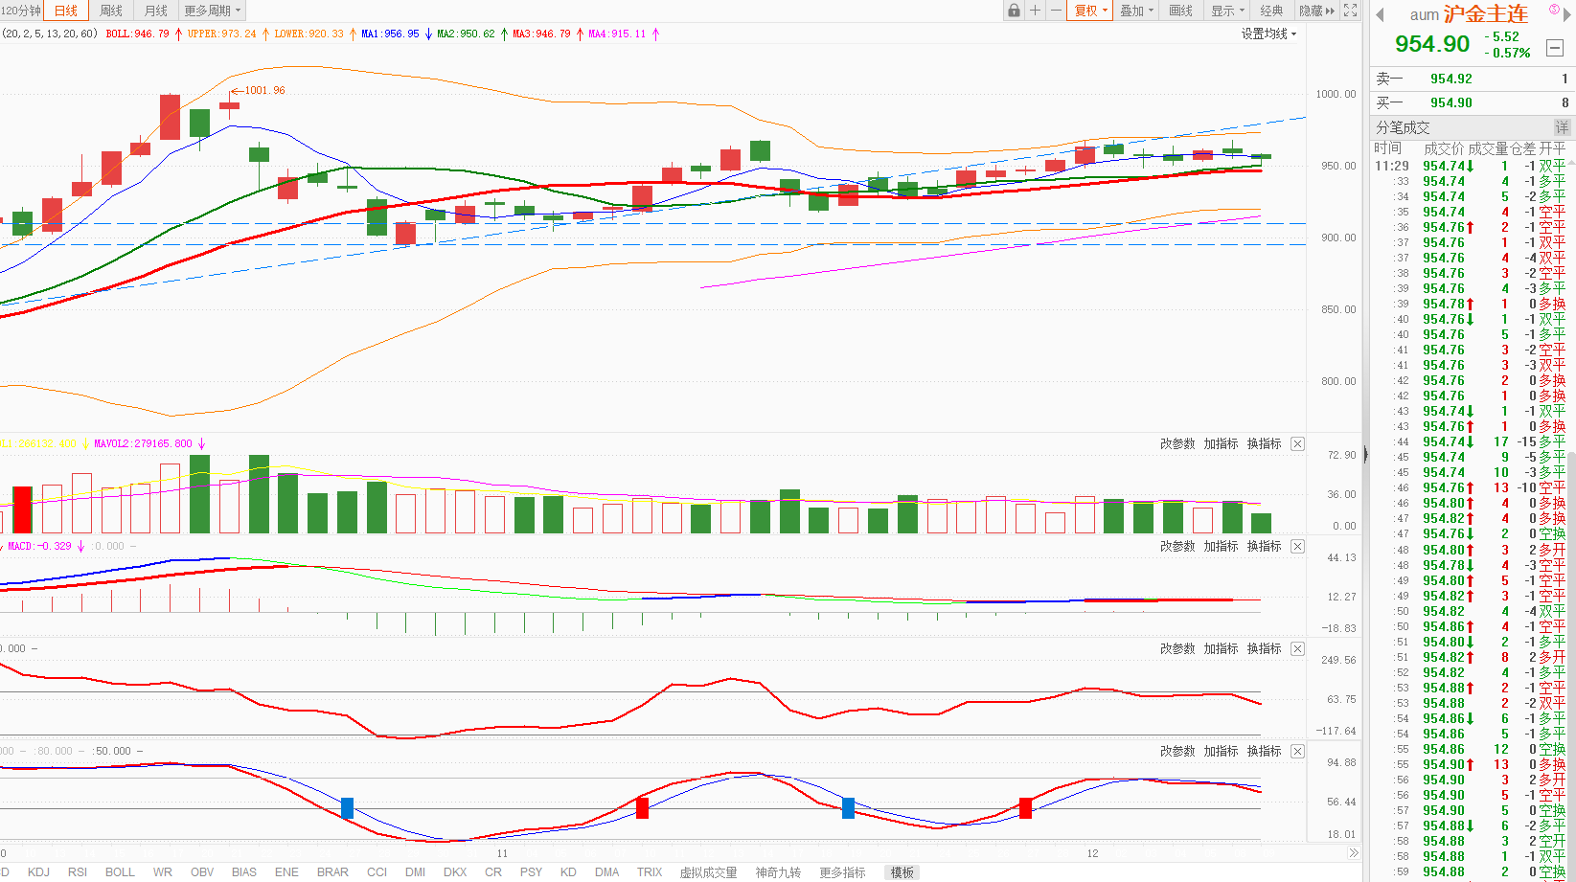
Task: Select the TRIX indicator tab
Action: (650, 872)
